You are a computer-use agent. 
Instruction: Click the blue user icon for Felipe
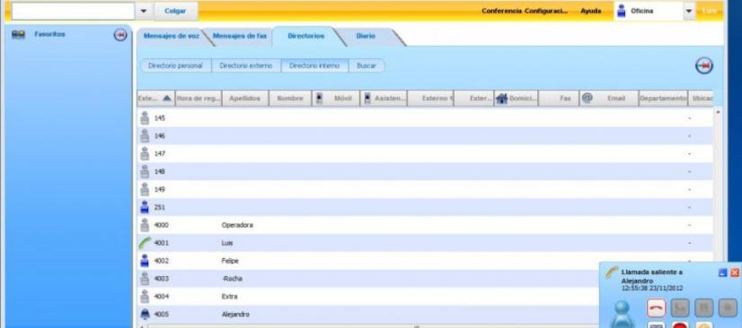145,261
